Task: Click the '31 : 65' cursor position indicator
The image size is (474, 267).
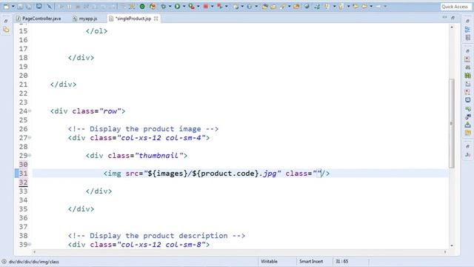Action: 341,261
